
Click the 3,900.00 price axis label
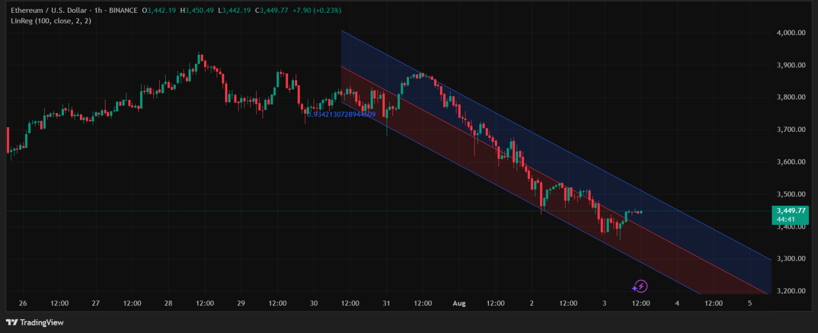click(790, 65)
